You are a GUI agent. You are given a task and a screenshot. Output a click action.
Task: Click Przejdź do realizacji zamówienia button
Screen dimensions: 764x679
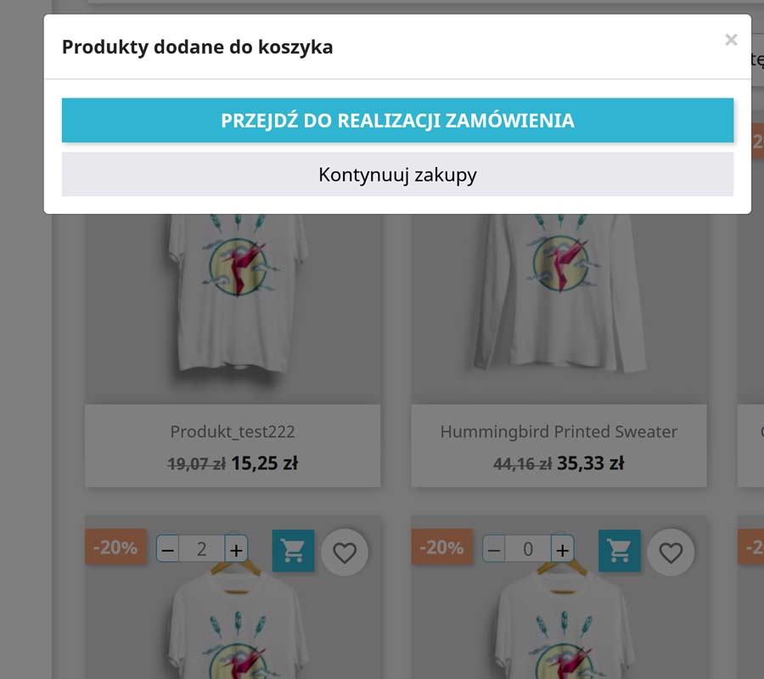click(397, 121)
